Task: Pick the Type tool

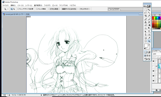Action: (149, 32)
